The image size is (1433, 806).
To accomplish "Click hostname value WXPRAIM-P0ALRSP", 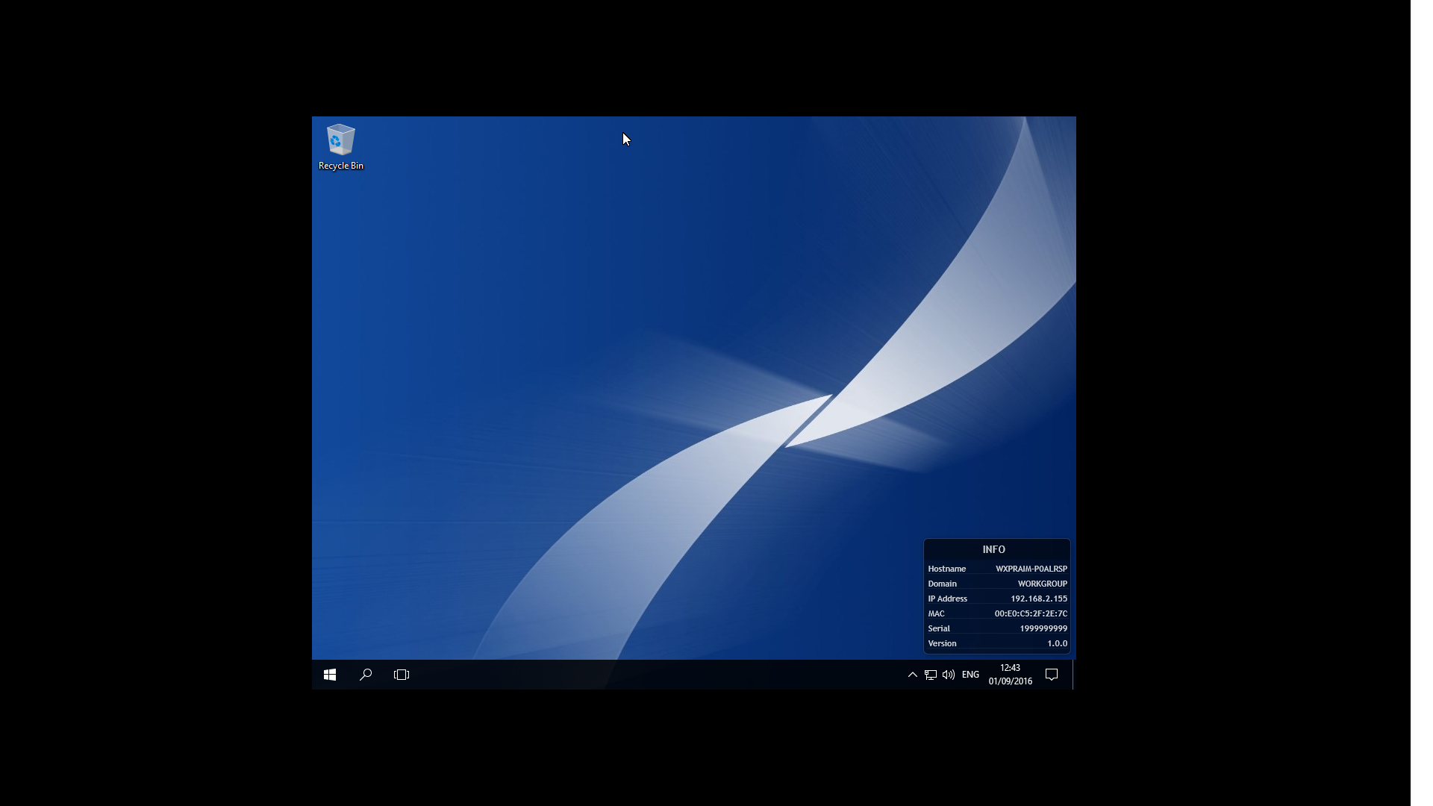I will (1031, 569).
